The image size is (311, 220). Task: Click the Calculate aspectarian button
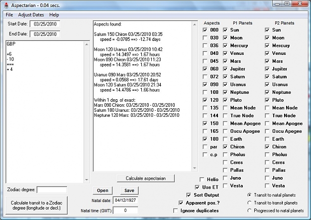point(146,179)
